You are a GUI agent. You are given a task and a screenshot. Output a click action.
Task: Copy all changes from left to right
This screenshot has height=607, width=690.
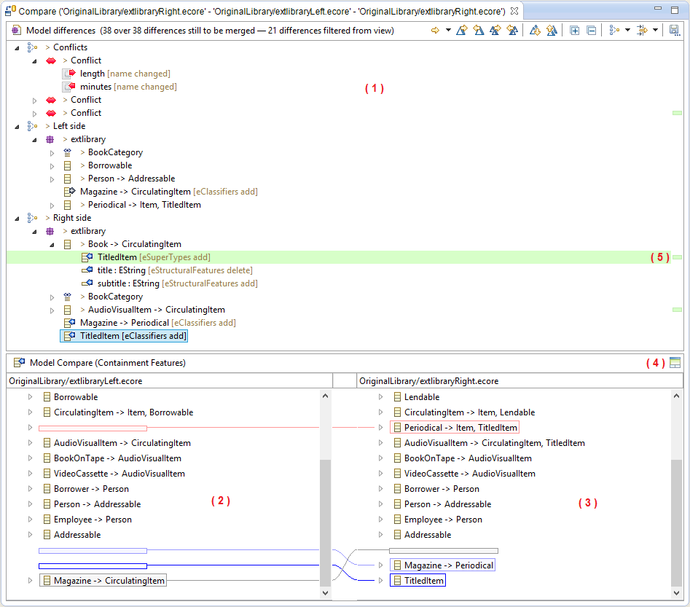(495, 30)
